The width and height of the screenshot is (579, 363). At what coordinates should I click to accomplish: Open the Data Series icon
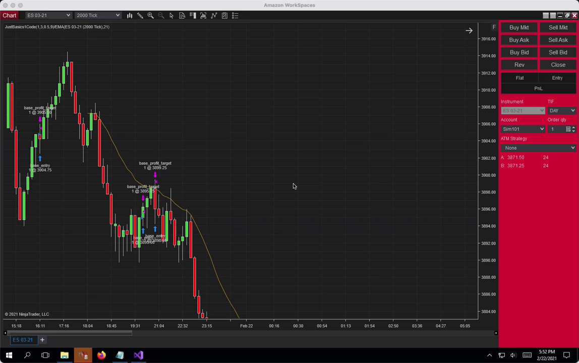click(203, 16)
